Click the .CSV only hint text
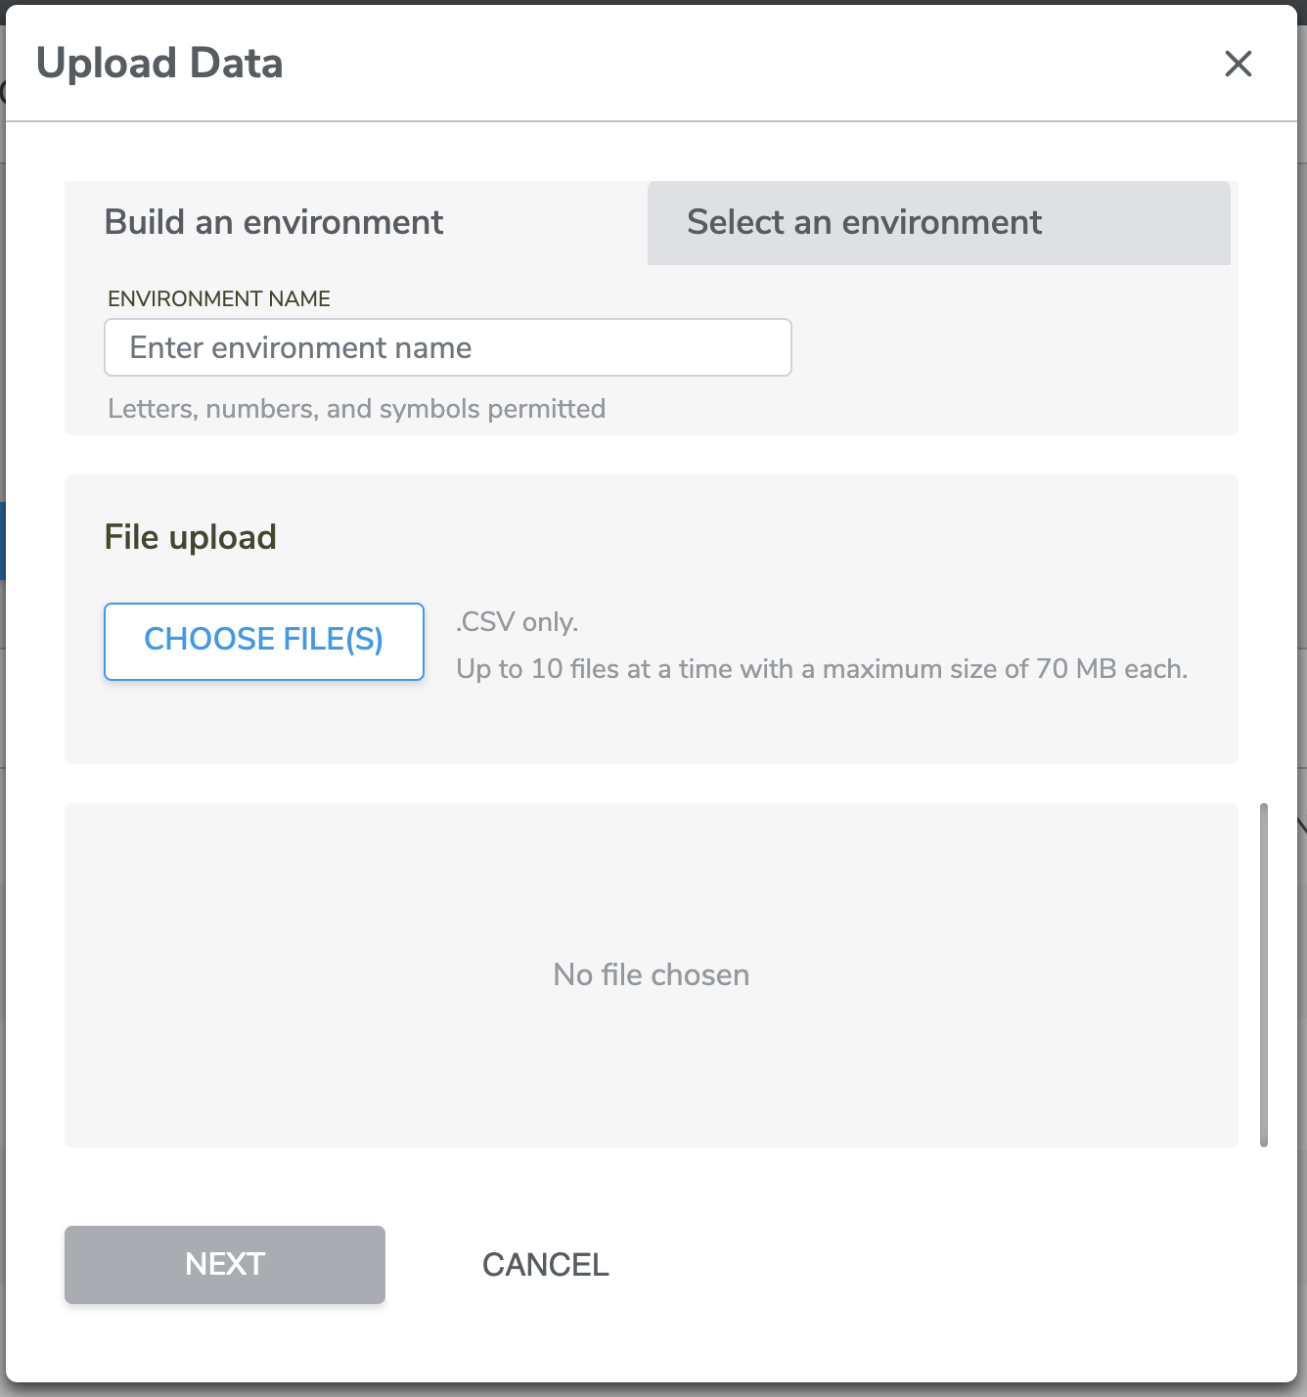 (x=518, y=622)
